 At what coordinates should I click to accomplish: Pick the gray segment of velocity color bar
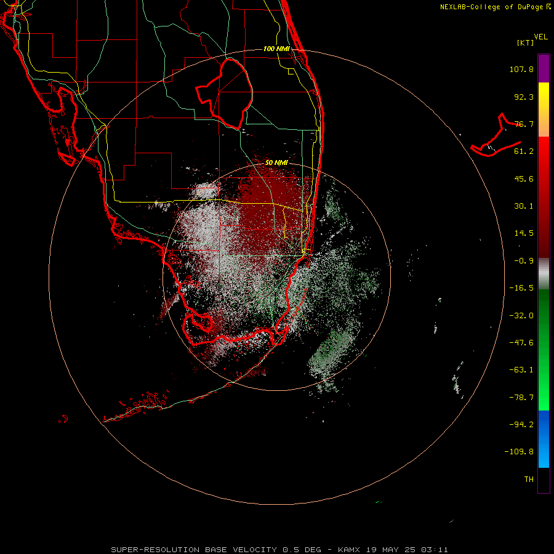544,273
